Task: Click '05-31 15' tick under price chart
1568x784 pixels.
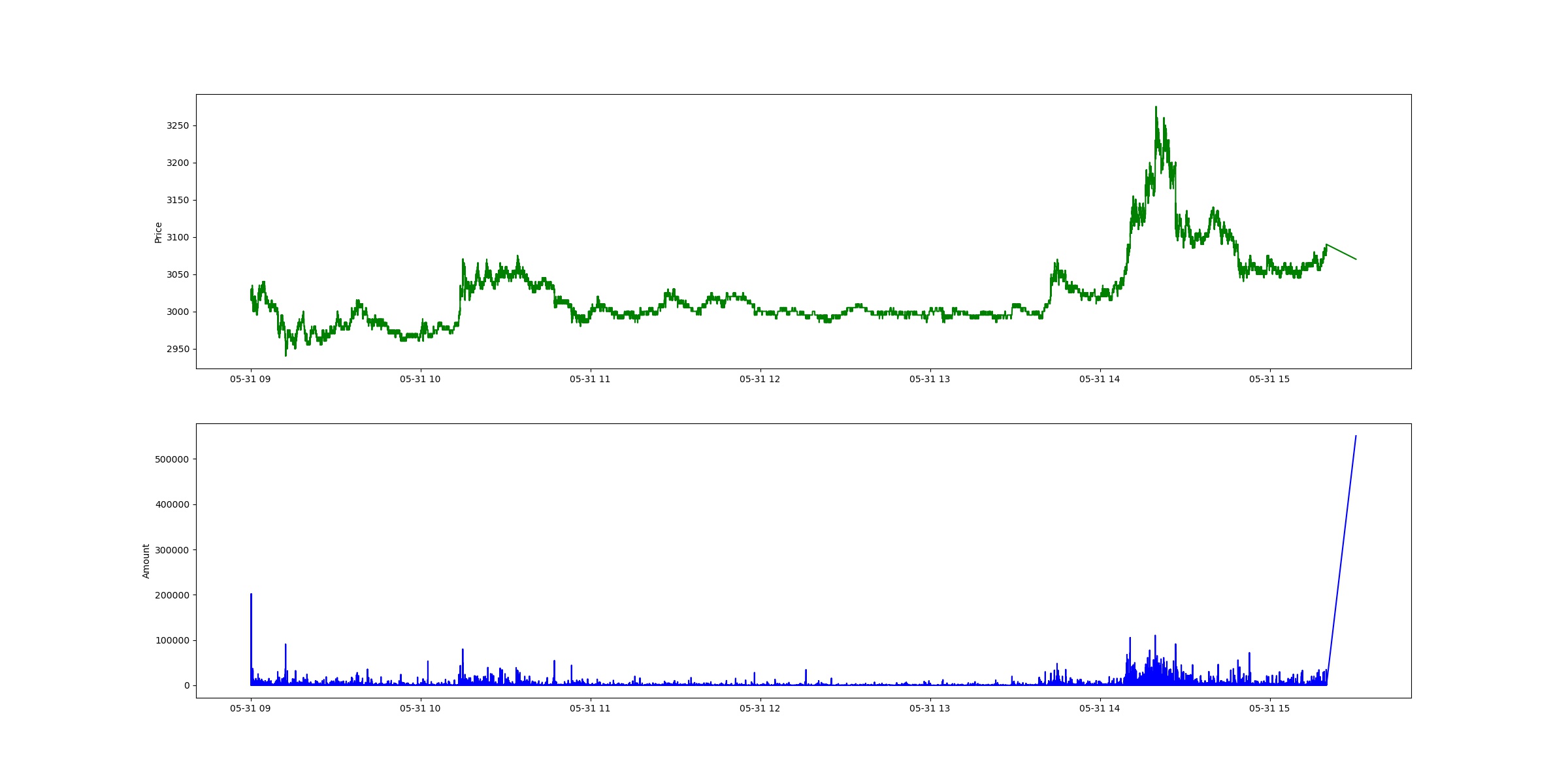Action: point(1269,379)
